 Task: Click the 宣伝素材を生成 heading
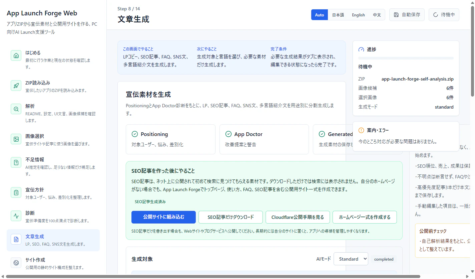point(148,95)
